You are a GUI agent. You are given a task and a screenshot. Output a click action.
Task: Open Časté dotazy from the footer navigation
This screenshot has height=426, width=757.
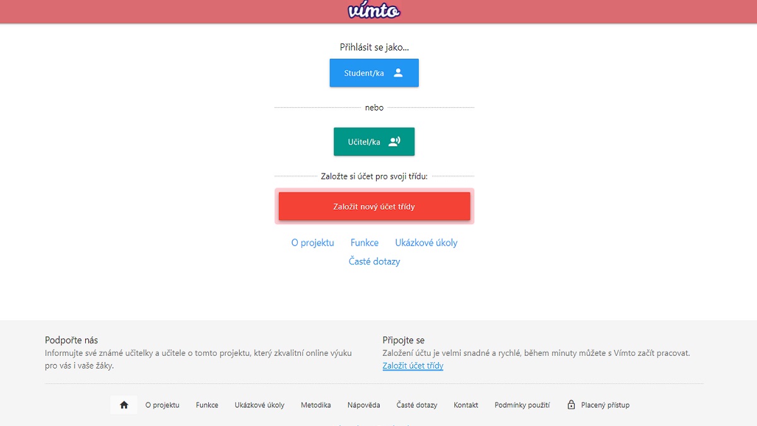pyautogui.click(x=417, y=405)
